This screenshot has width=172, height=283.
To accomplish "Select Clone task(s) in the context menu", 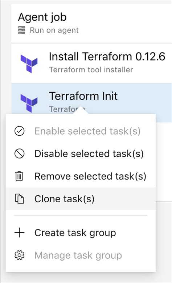I will click(81, 199).
